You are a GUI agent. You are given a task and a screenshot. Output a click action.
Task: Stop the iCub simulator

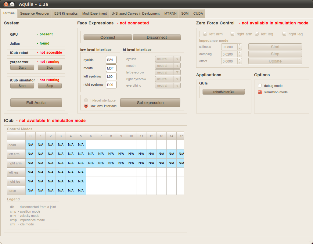[50, 86]
